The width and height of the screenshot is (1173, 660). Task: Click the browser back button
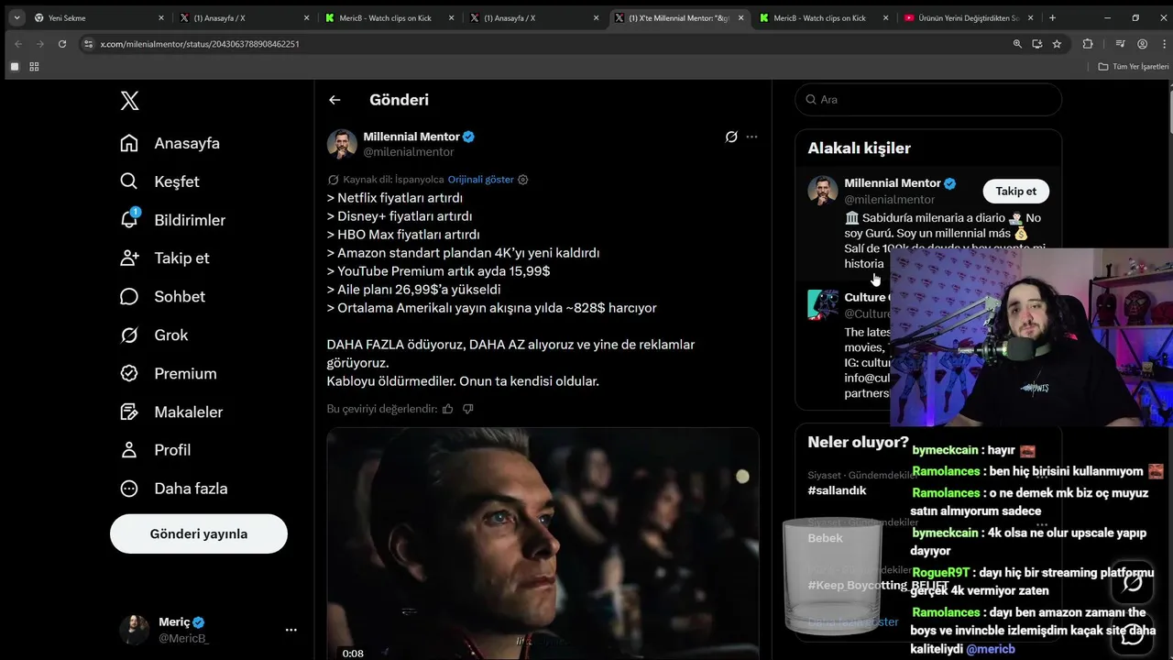18,44
